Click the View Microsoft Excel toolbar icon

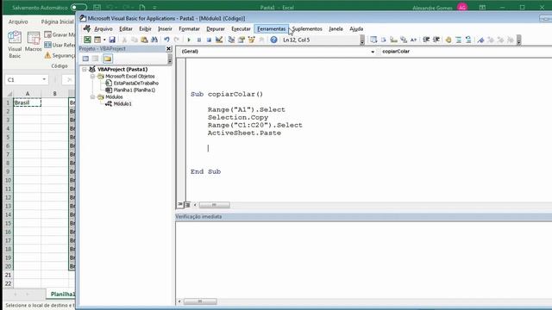pyautogui.click(x=87, y=40)
